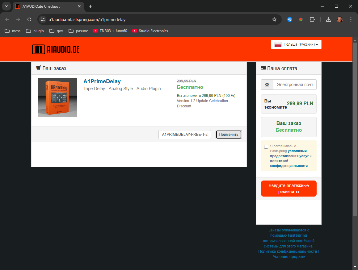This screenshot has height=270, width=358.
Task: Open the red-green round extension icon
Action: [301, 19]
